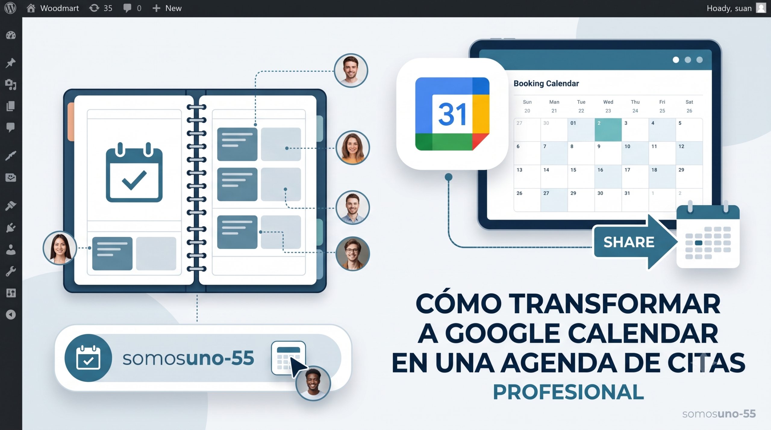Click the envelope-style sidebar icon
The image size is (771, 430).
click(x=11, y=177)
